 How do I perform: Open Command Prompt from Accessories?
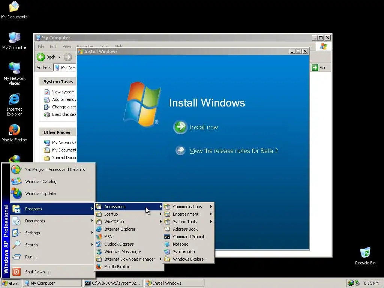pos(189,237)
